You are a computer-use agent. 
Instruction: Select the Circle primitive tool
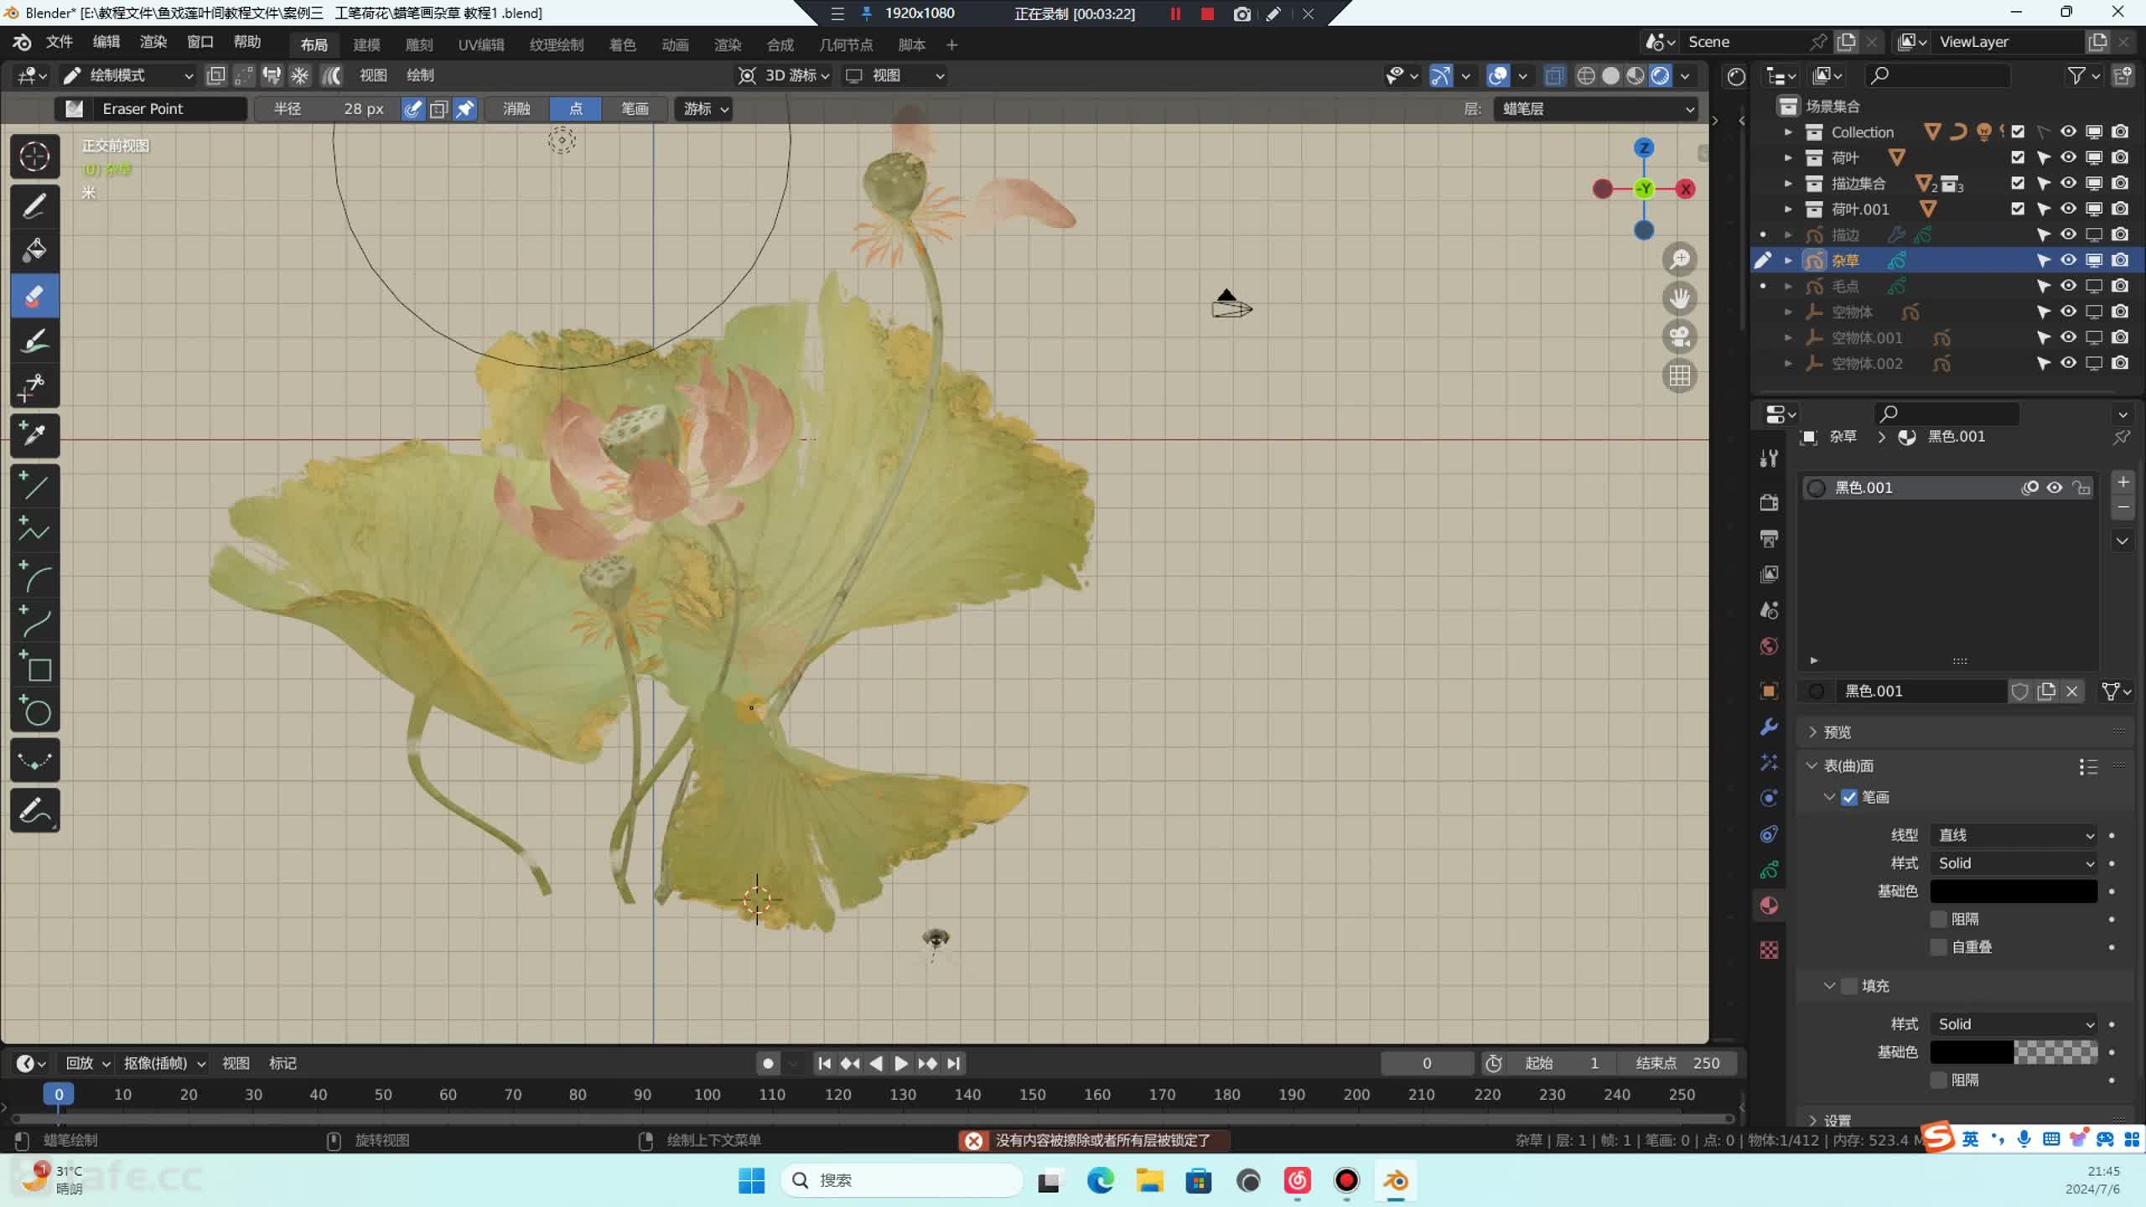click(34, 712)
